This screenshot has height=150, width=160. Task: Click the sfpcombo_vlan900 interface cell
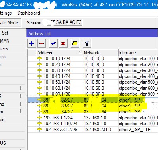click(138, 94)
